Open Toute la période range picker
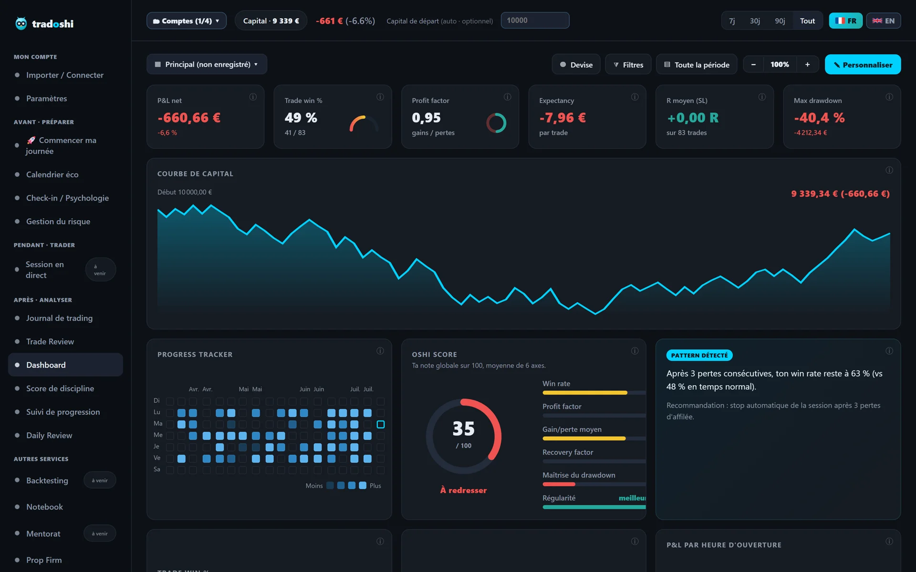 697,64
